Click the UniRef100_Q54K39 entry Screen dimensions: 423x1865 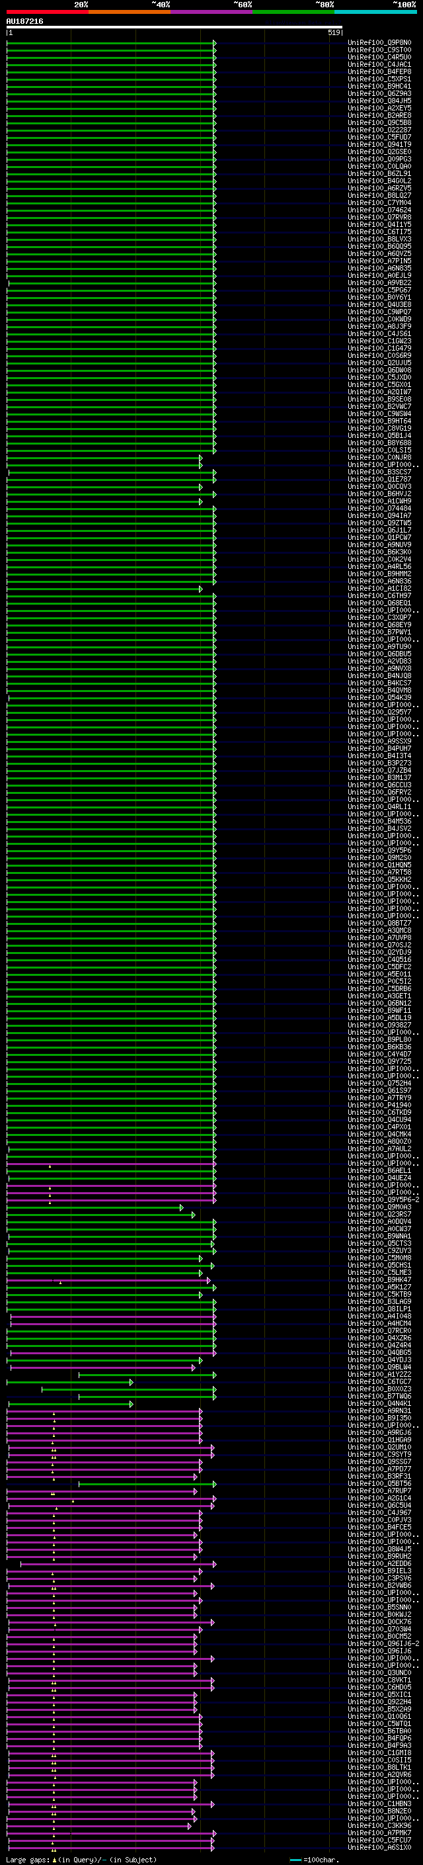click(x=379, y=698)
